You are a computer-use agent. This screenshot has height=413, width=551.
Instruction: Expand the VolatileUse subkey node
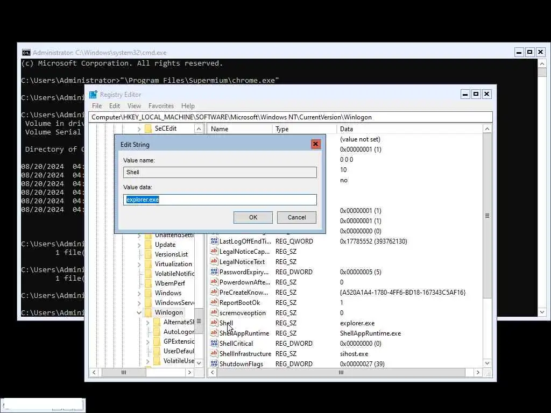[x=148, y=361]
